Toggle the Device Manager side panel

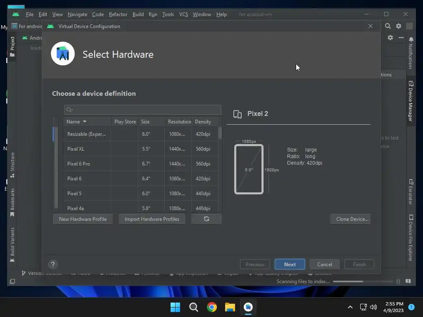pyautogui.click(x=411, y=101)
